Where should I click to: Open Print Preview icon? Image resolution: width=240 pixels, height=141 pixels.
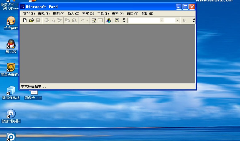coord(53,20)
